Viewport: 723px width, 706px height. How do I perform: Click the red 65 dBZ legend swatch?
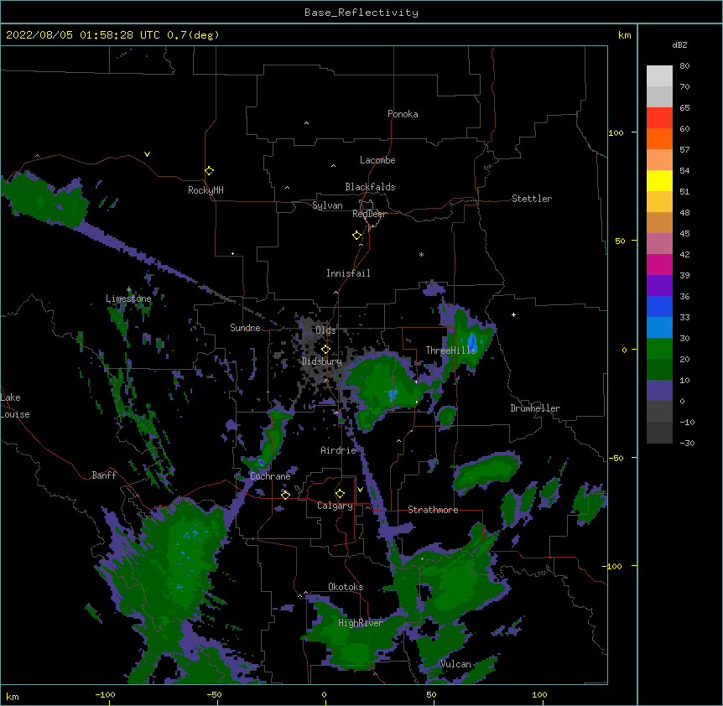659,118
